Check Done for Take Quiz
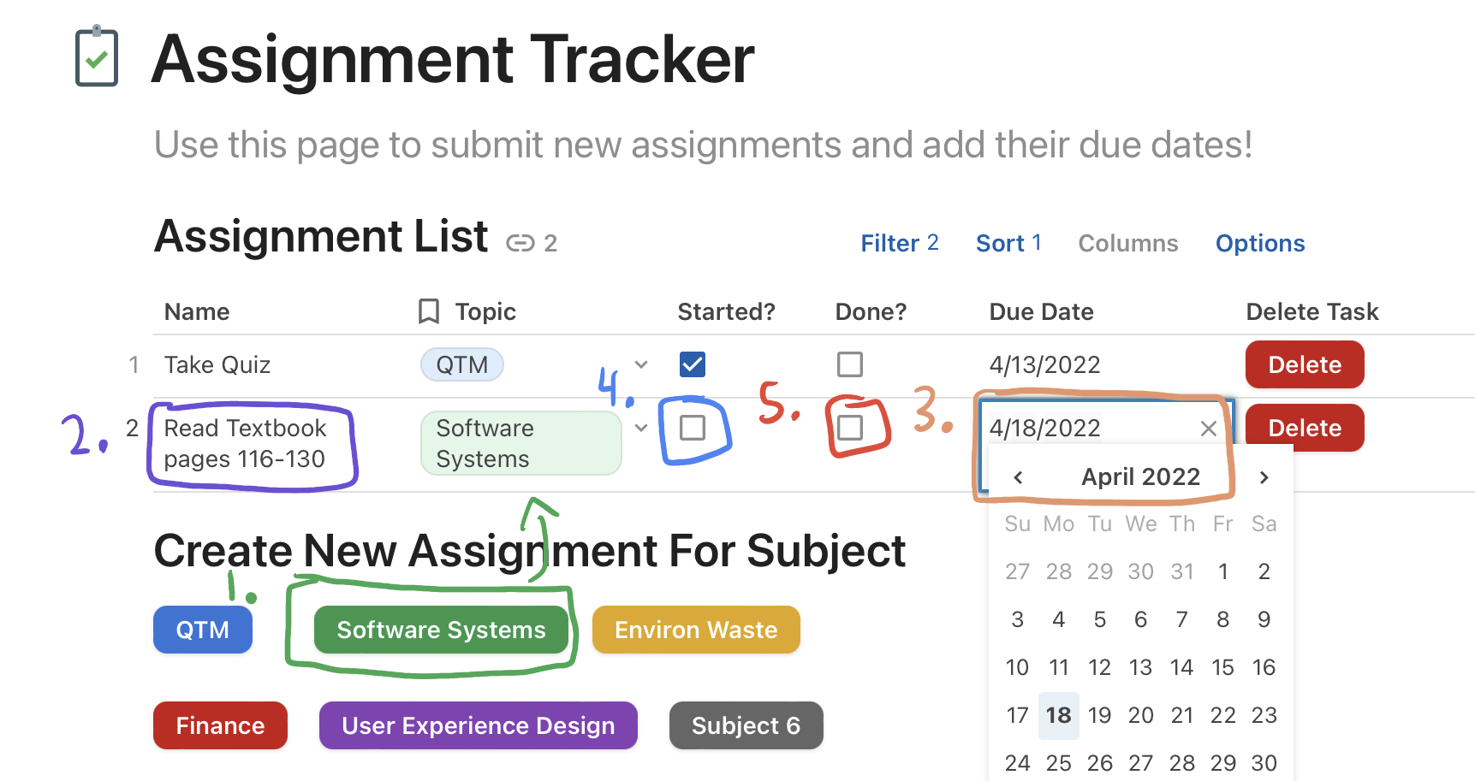The height and width of the screenshot is (781, 1475). [x=849, y=364]
